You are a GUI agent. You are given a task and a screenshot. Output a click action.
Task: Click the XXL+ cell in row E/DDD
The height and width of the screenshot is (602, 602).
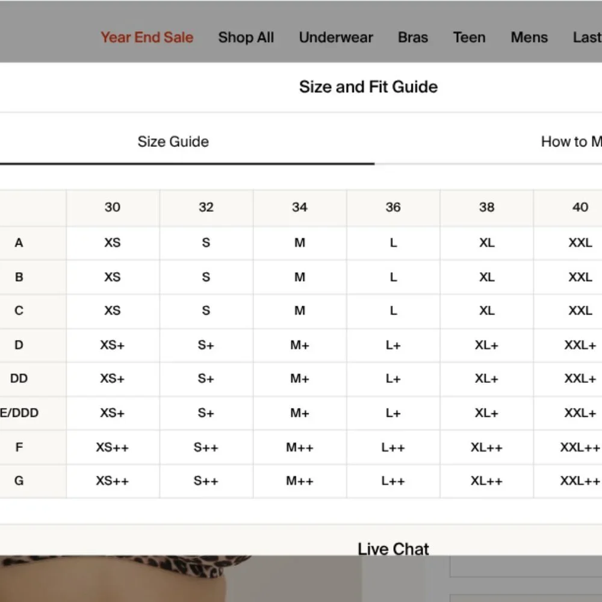[x=568, y=413]
